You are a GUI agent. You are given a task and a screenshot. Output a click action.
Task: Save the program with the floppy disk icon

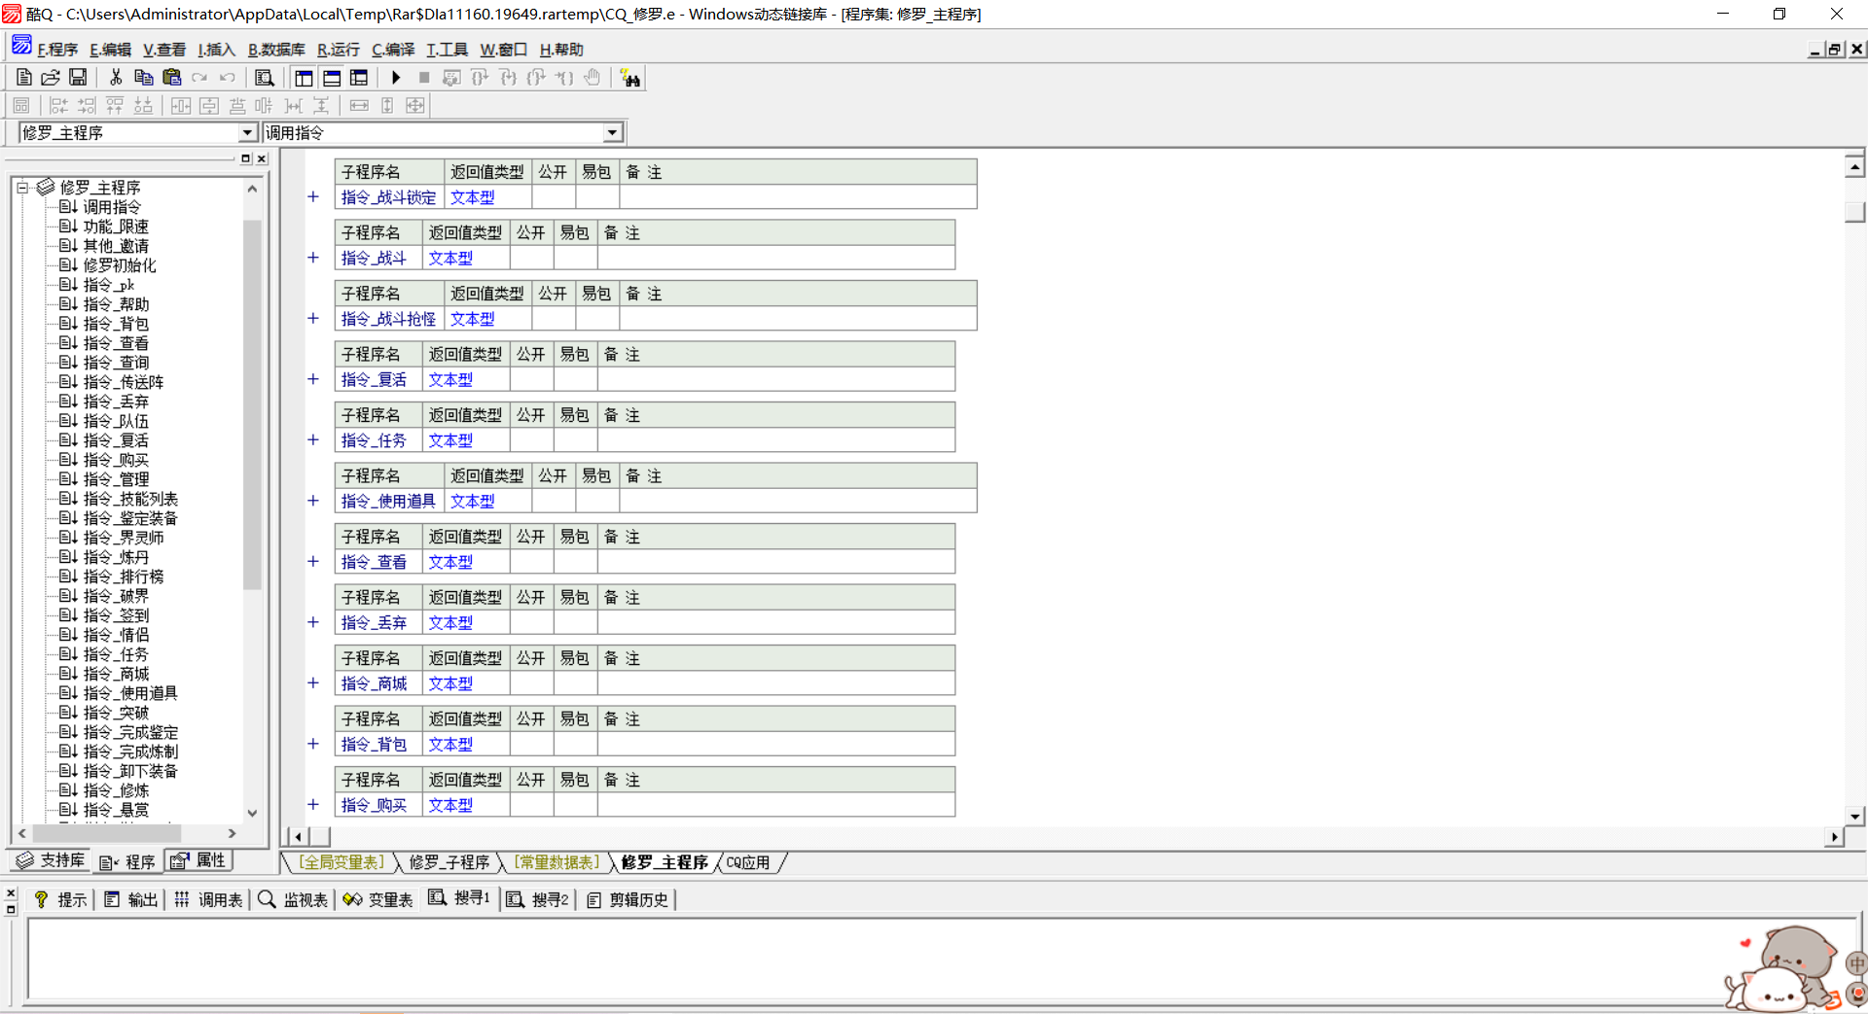[78, 78]
